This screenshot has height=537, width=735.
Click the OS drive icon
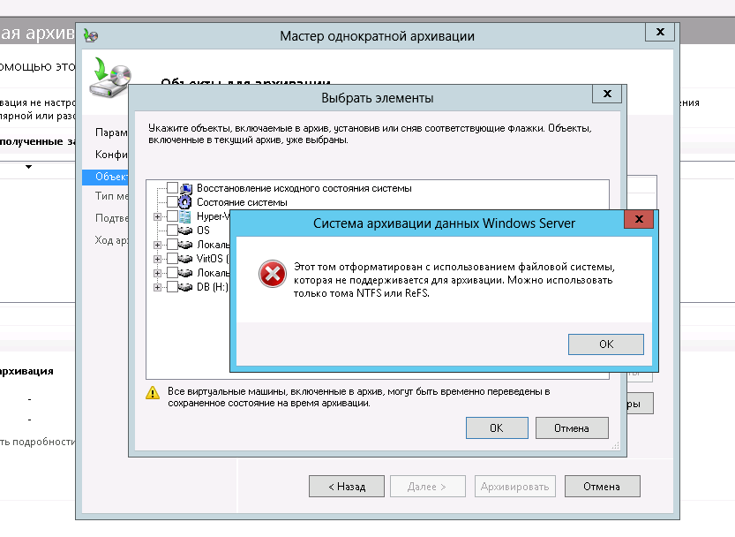(185, 231)
